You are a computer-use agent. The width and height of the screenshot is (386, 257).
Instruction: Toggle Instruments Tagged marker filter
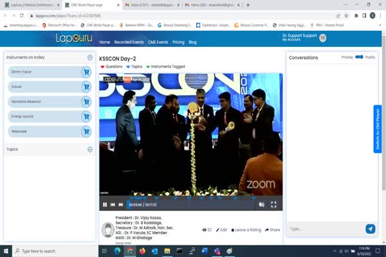165,67
